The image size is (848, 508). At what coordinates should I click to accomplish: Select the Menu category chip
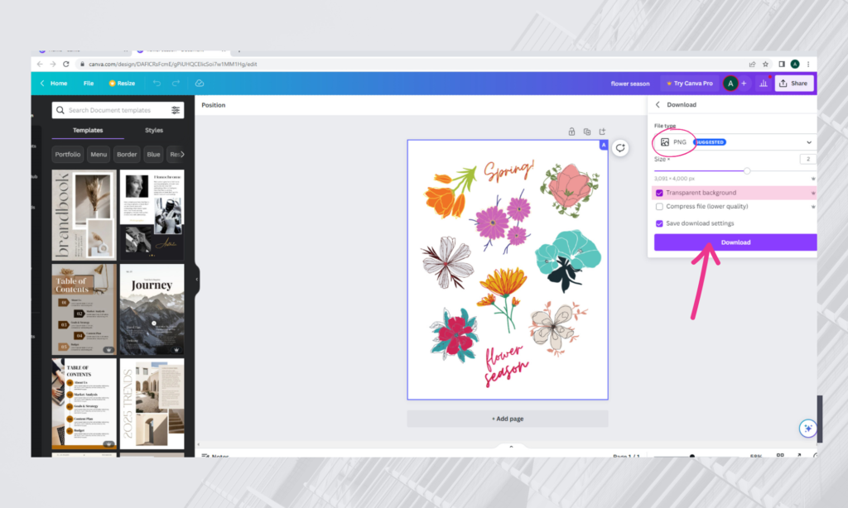pos(99,155)
